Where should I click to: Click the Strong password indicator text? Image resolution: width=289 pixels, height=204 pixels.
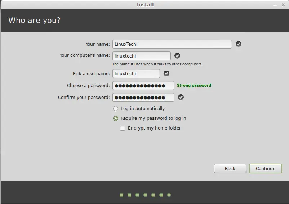coord(194,85)
